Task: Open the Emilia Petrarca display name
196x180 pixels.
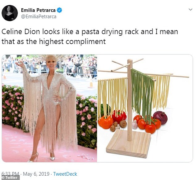Action: tap(38, 10)
